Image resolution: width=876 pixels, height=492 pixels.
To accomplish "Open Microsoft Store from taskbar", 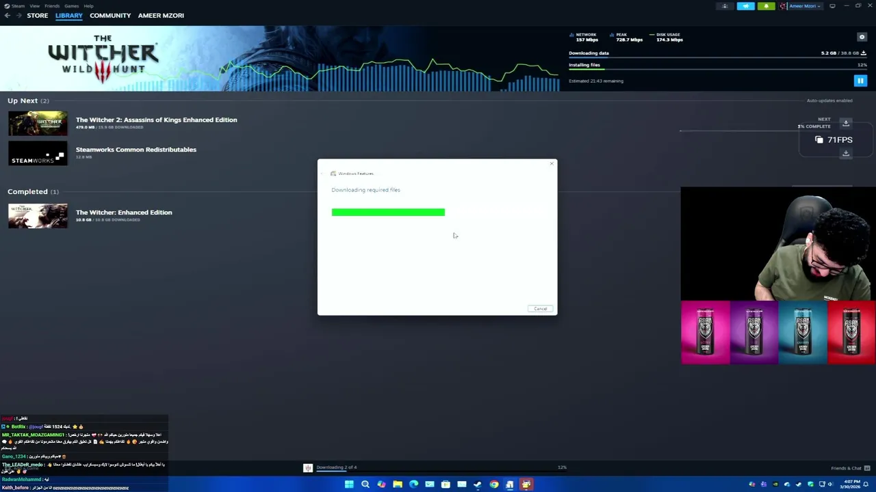I will pyautogui.click(x=446, y=484).
